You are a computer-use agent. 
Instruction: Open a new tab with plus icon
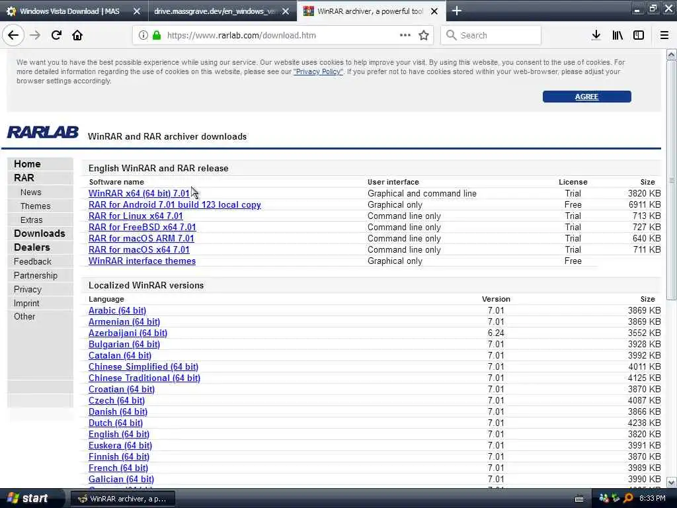[457, 11]
